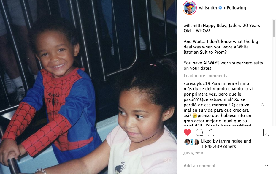View the 1,848,439 others likes list
This screenshot has height=174, width=276.
pos(218,146)
